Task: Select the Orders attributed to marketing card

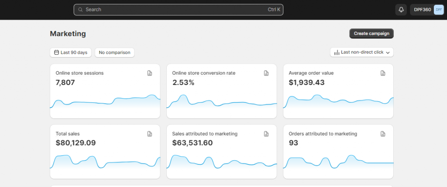Action: [x=338, y=152]
